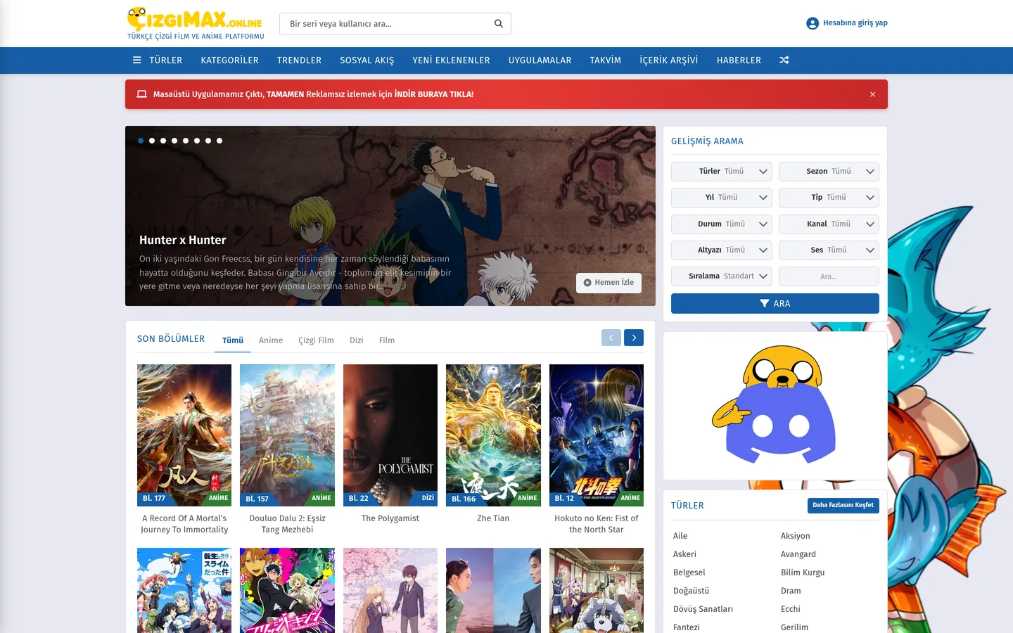The height and width of the screenshot is (633, 1013).
Task: Open Hokuto no Ken poster
Action: (x=597, y=435)
